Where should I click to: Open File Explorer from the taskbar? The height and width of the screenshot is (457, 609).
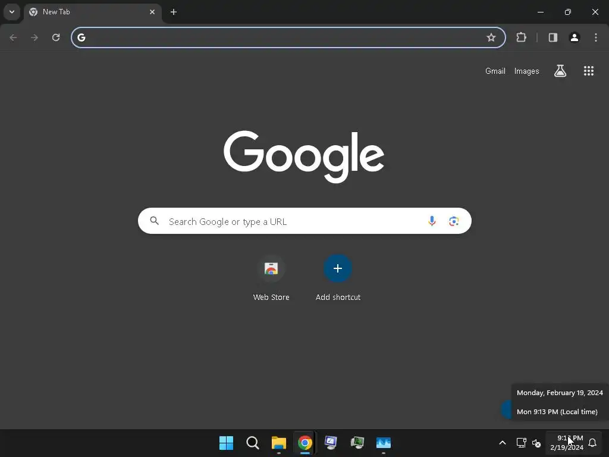click(279, 443)
